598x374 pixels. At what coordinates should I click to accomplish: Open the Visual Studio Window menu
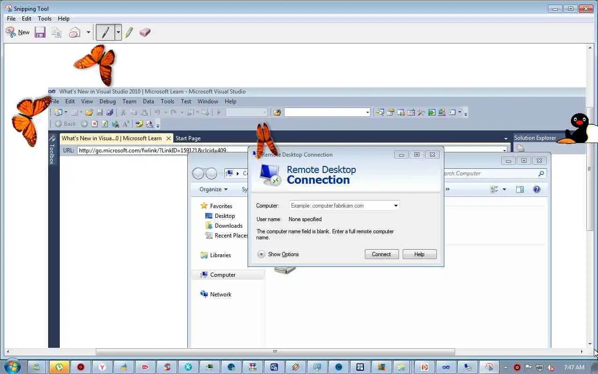208,101
